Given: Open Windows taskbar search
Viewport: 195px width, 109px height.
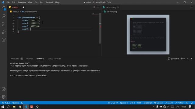Looking at the screenshot, I should (8, 107).
